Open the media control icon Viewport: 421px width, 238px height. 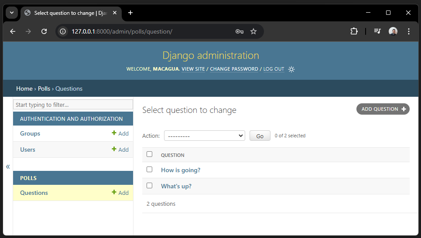(377, 31)
